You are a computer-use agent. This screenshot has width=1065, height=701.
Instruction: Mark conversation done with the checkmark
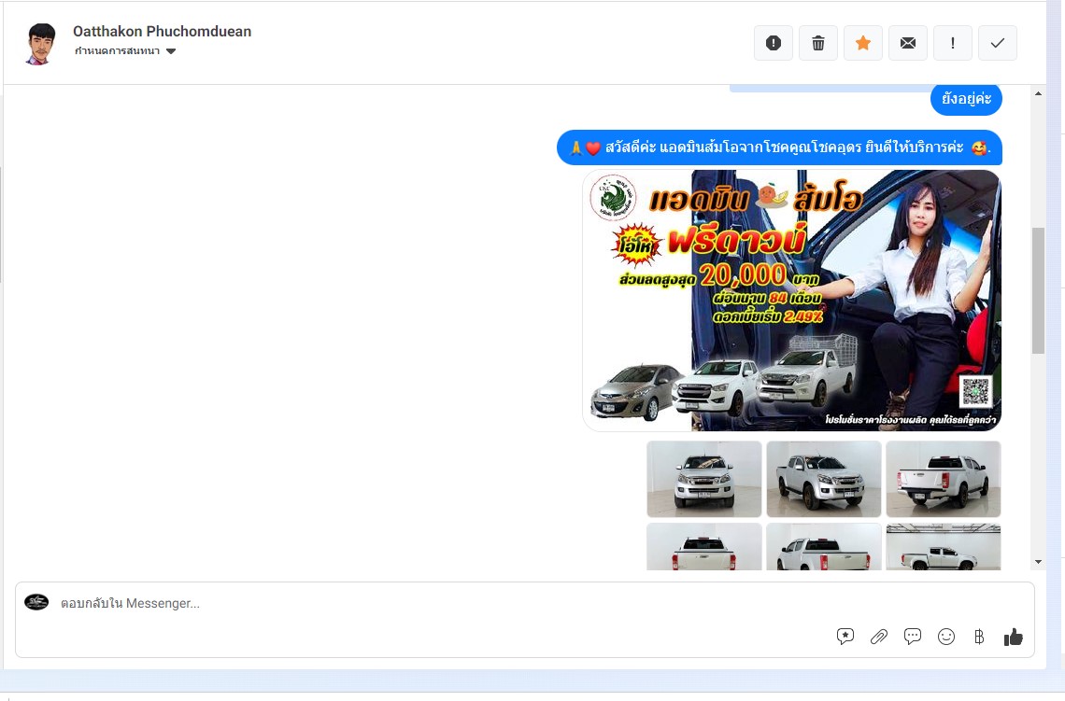(997, 43)
